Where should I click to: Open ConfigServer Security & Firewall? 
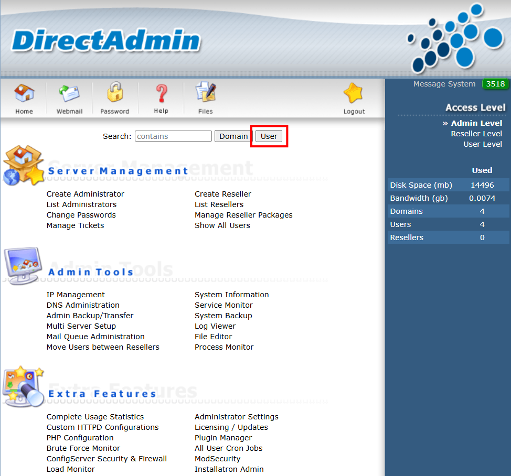click(x=107, y=459)
